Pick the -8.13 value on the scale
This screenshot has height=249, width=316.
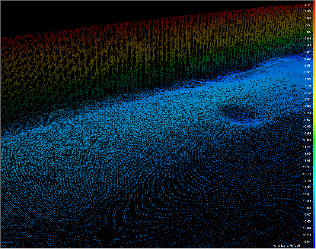307,93
